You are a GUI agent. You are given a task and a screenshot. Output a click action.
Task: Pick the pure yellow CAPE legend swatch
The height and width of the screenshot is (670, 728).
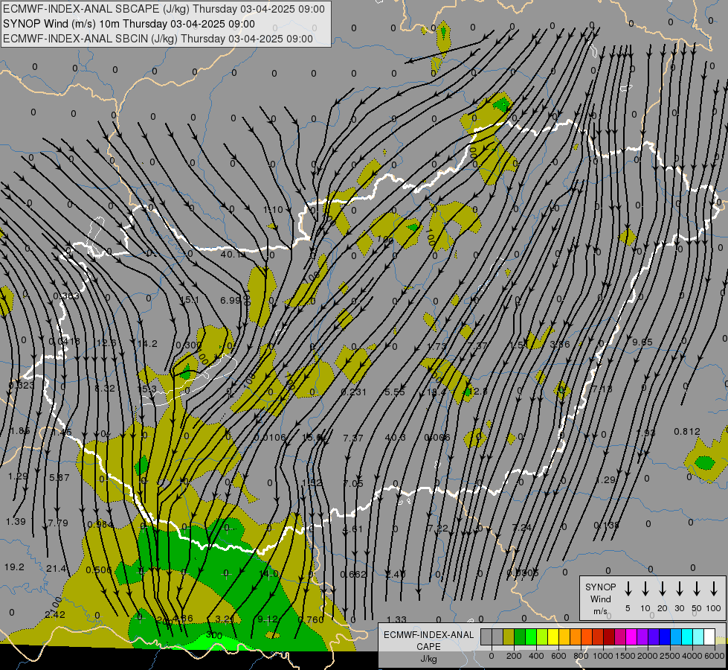[553, 637]
